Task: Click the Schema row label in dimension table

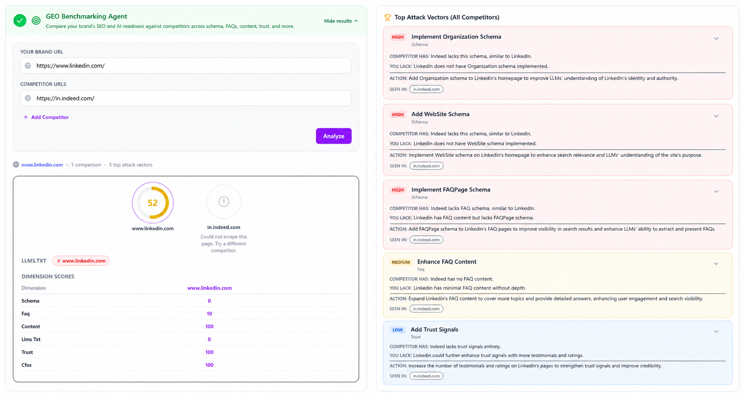Action: point(30,301)
